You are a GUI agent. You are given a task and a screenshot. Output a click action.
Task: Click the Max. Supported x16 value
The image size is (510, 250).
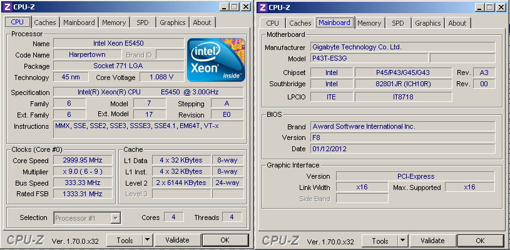coord(470,187)
